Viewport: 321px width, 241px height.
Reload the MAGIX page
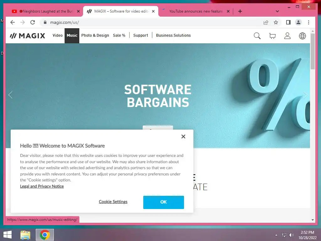click(33, 22)
